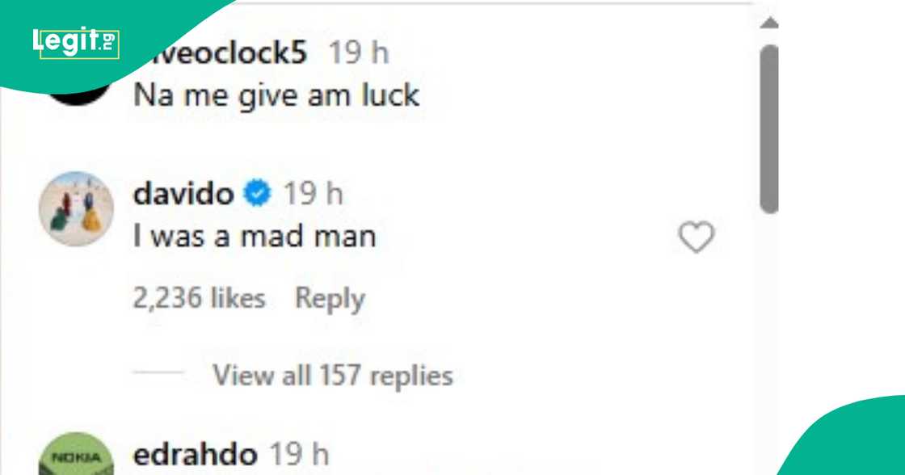
Task: Select the 'I was a mad man' comment text
Action: coord(255,237)
